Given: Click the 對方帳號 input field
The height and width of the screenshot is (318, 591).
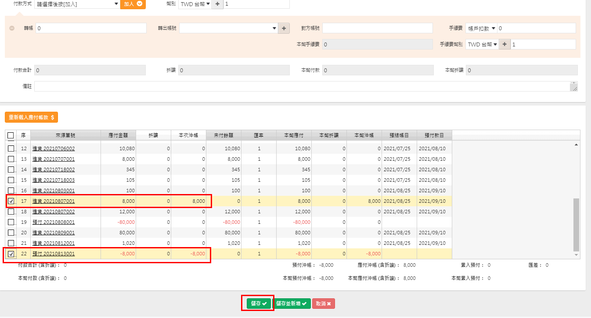Looking at the screenshot, I should 378,28.
